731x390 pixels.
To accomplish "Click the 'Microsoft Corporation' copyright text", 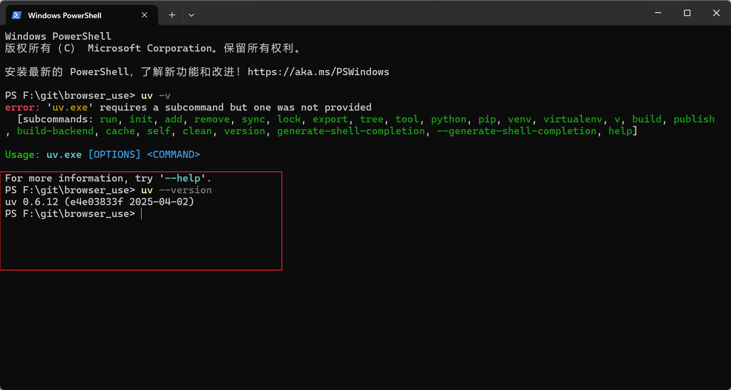I will [x=150, y=48].
